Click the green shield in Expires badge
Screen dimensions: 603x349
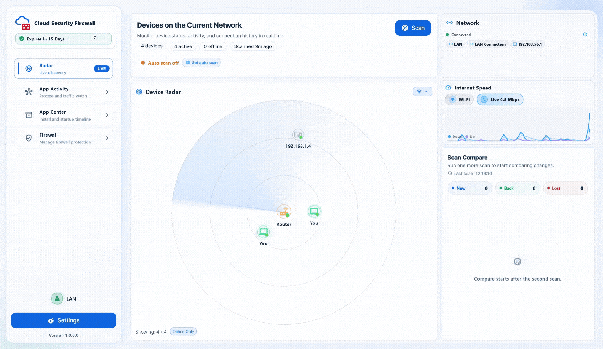pyautogui.click(x=22, y=39)
